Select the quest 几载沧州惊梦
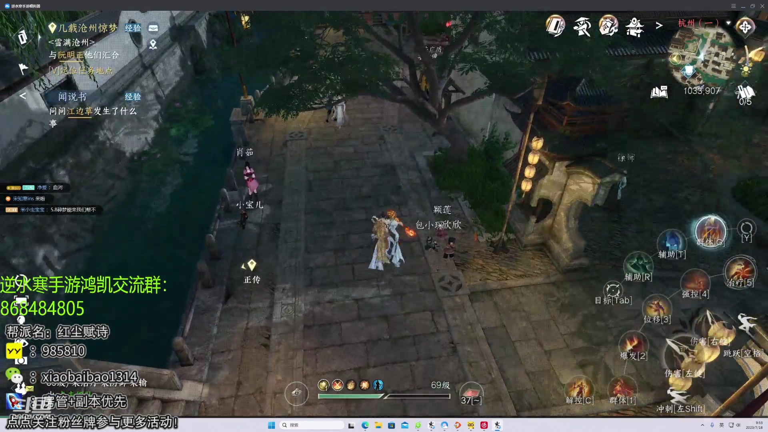This screenshot has height=432, width=768. [88, 28]
